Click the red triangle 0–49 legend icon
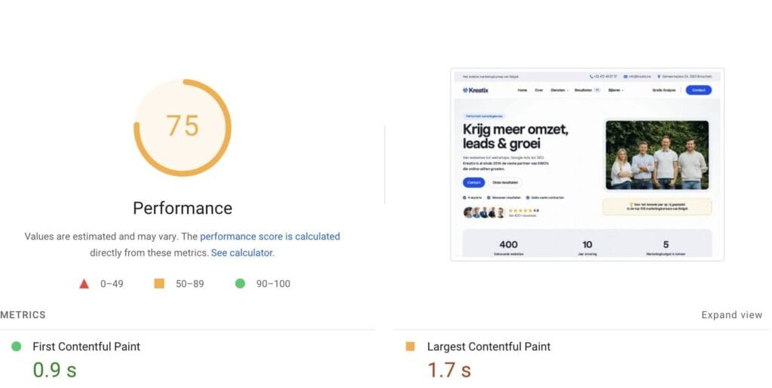This screenshot has height=388, width=772. [84, 284]
